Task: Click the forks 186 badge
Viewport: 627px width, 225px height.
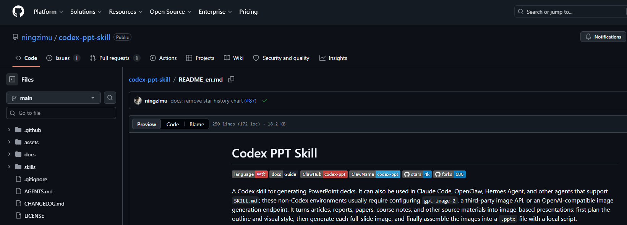Action: point(449,174)
